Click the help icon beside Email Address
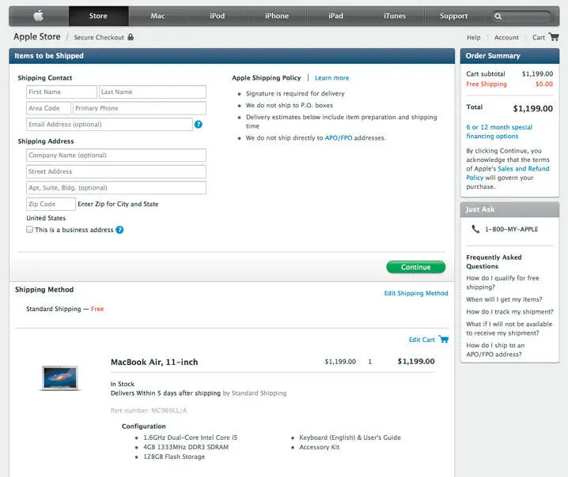The width and height of the screenshot is (568, 477). 198,125
